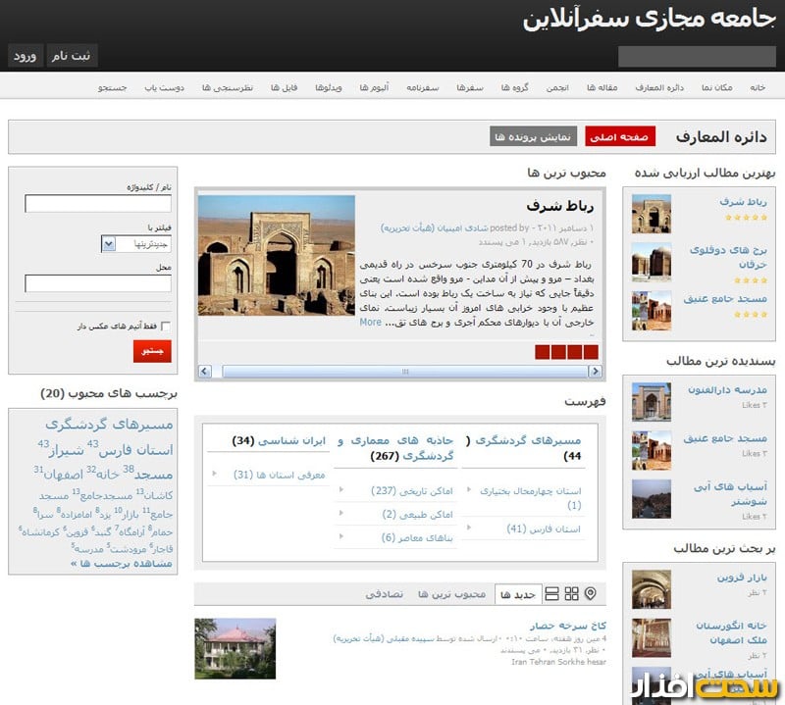Select the map pin view icon
This screenshot has width=785, height=705.
(590, 593)
